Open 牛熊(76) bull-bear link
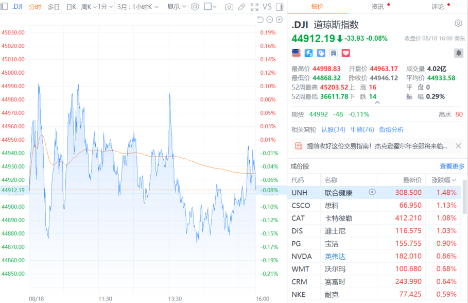 coord(362,129)
